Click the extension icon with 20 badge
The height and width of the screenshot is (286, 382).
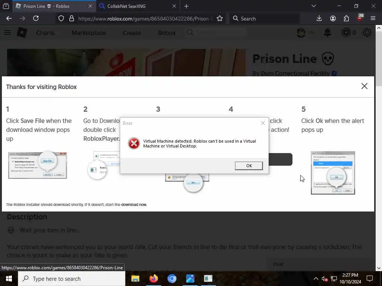[x=360, y=18]
